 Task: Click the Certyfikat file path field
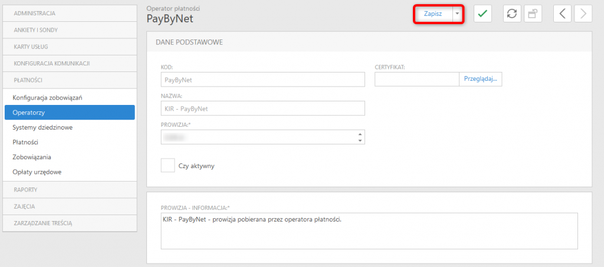click(417, 79)
